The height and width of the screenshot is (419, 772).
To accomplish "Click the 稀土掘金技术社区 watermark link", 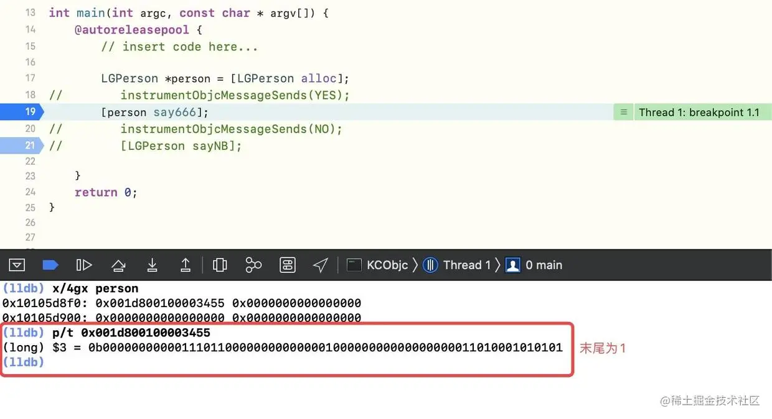I will [710, 401].
